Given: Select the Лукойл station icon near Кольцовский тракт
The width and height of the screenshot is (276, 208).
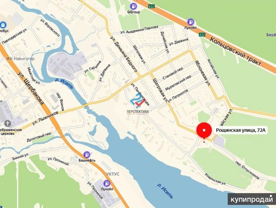Looking at the screenshot, I should (x=190, y=22).
